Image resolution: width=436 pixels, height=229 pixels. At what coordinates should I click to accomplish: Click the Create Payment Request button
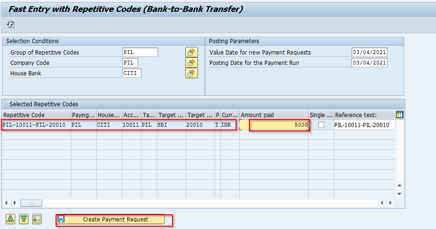pyautogui.click(x=110, y=220)
